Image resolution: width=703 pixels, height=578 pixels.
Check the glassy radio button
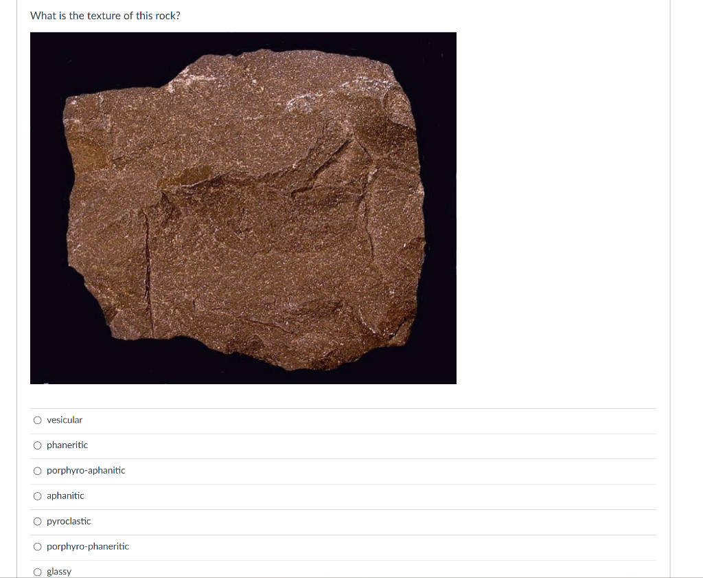tap(38, 572)
